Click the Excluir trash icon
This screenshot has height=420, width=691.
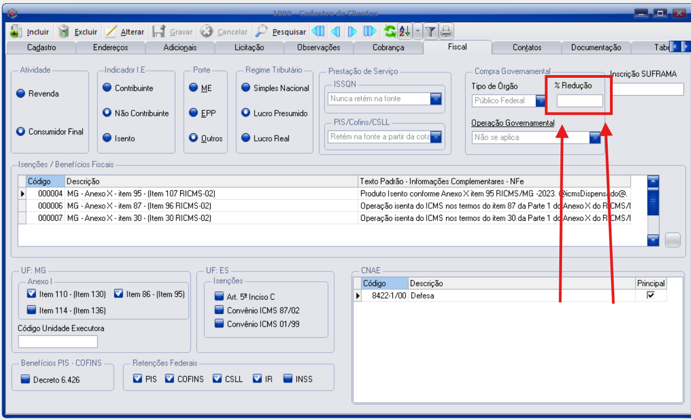64,32
